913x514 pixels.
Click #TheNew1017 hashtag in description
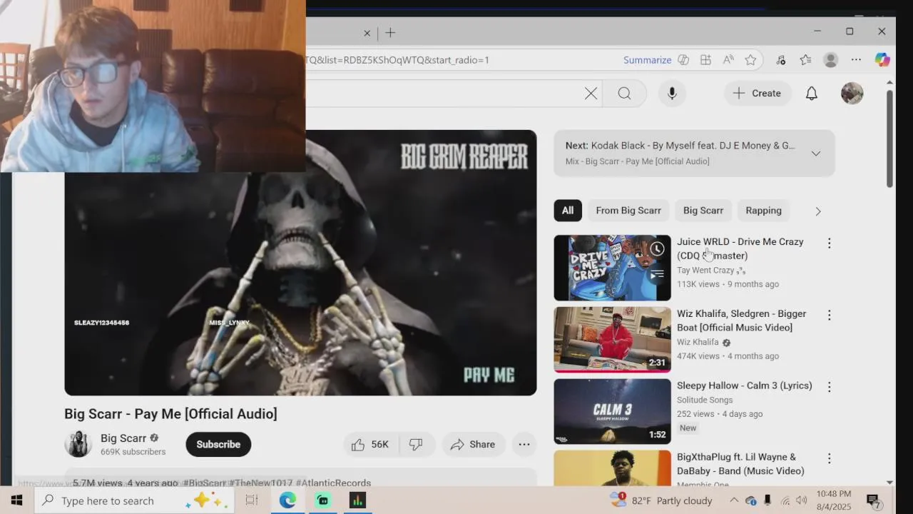tap(260, 483)
